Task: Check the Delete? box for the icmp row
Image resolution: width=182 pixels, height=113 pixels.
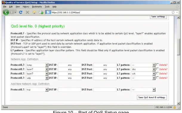Action: coord(158,65)
